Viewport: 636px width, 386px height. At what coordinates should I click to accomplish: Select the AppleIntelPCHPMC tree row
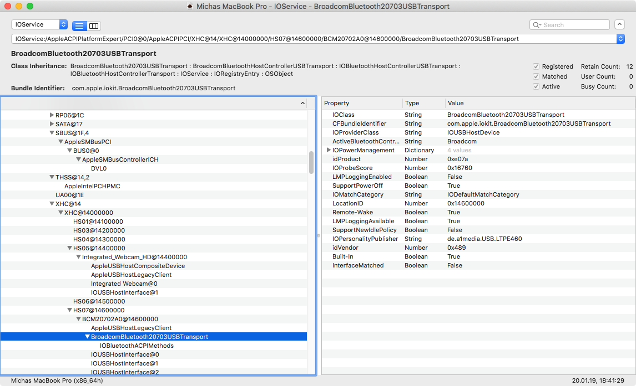coord(154,186)
